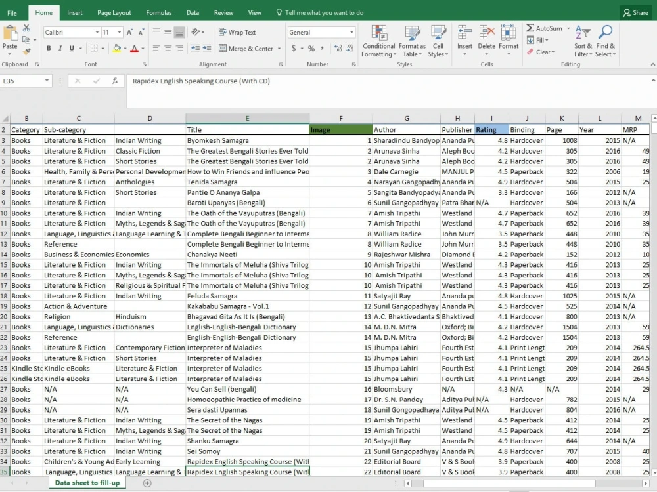The height and width of the screenshot is (492, 657).
Task: Click the Borders icon
Action: (94, 48)
